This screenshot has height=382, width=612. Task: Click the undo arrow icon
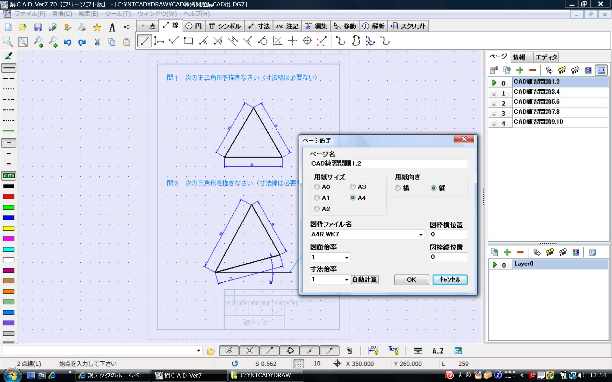click(x=67, y=42)
